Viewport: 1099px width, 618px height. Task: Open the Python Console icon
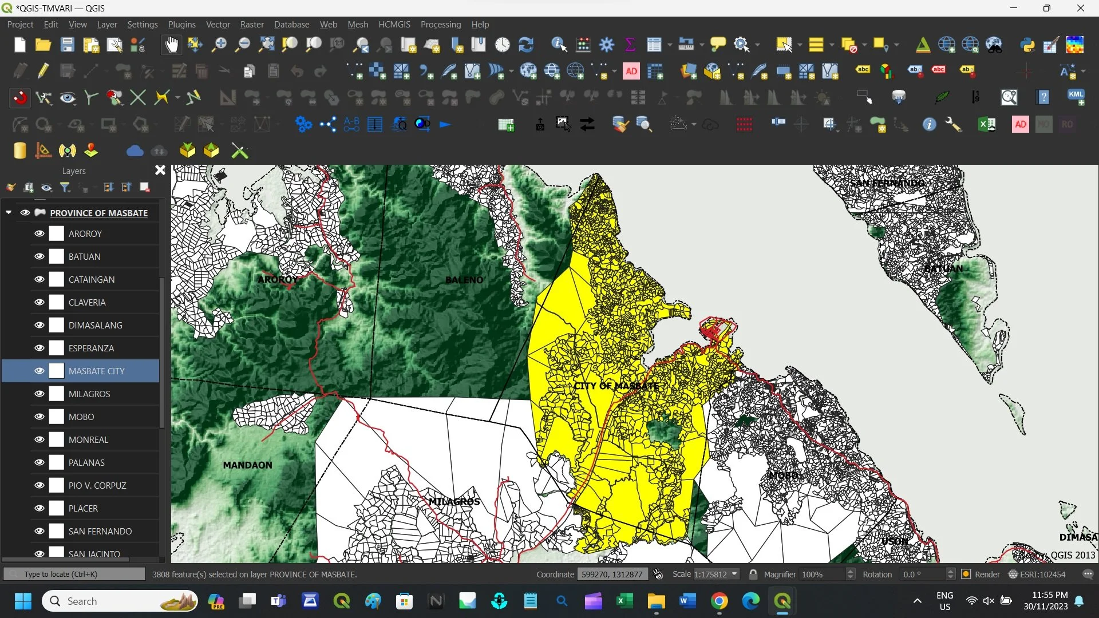pyautogui.click(x=1027, y=45)
